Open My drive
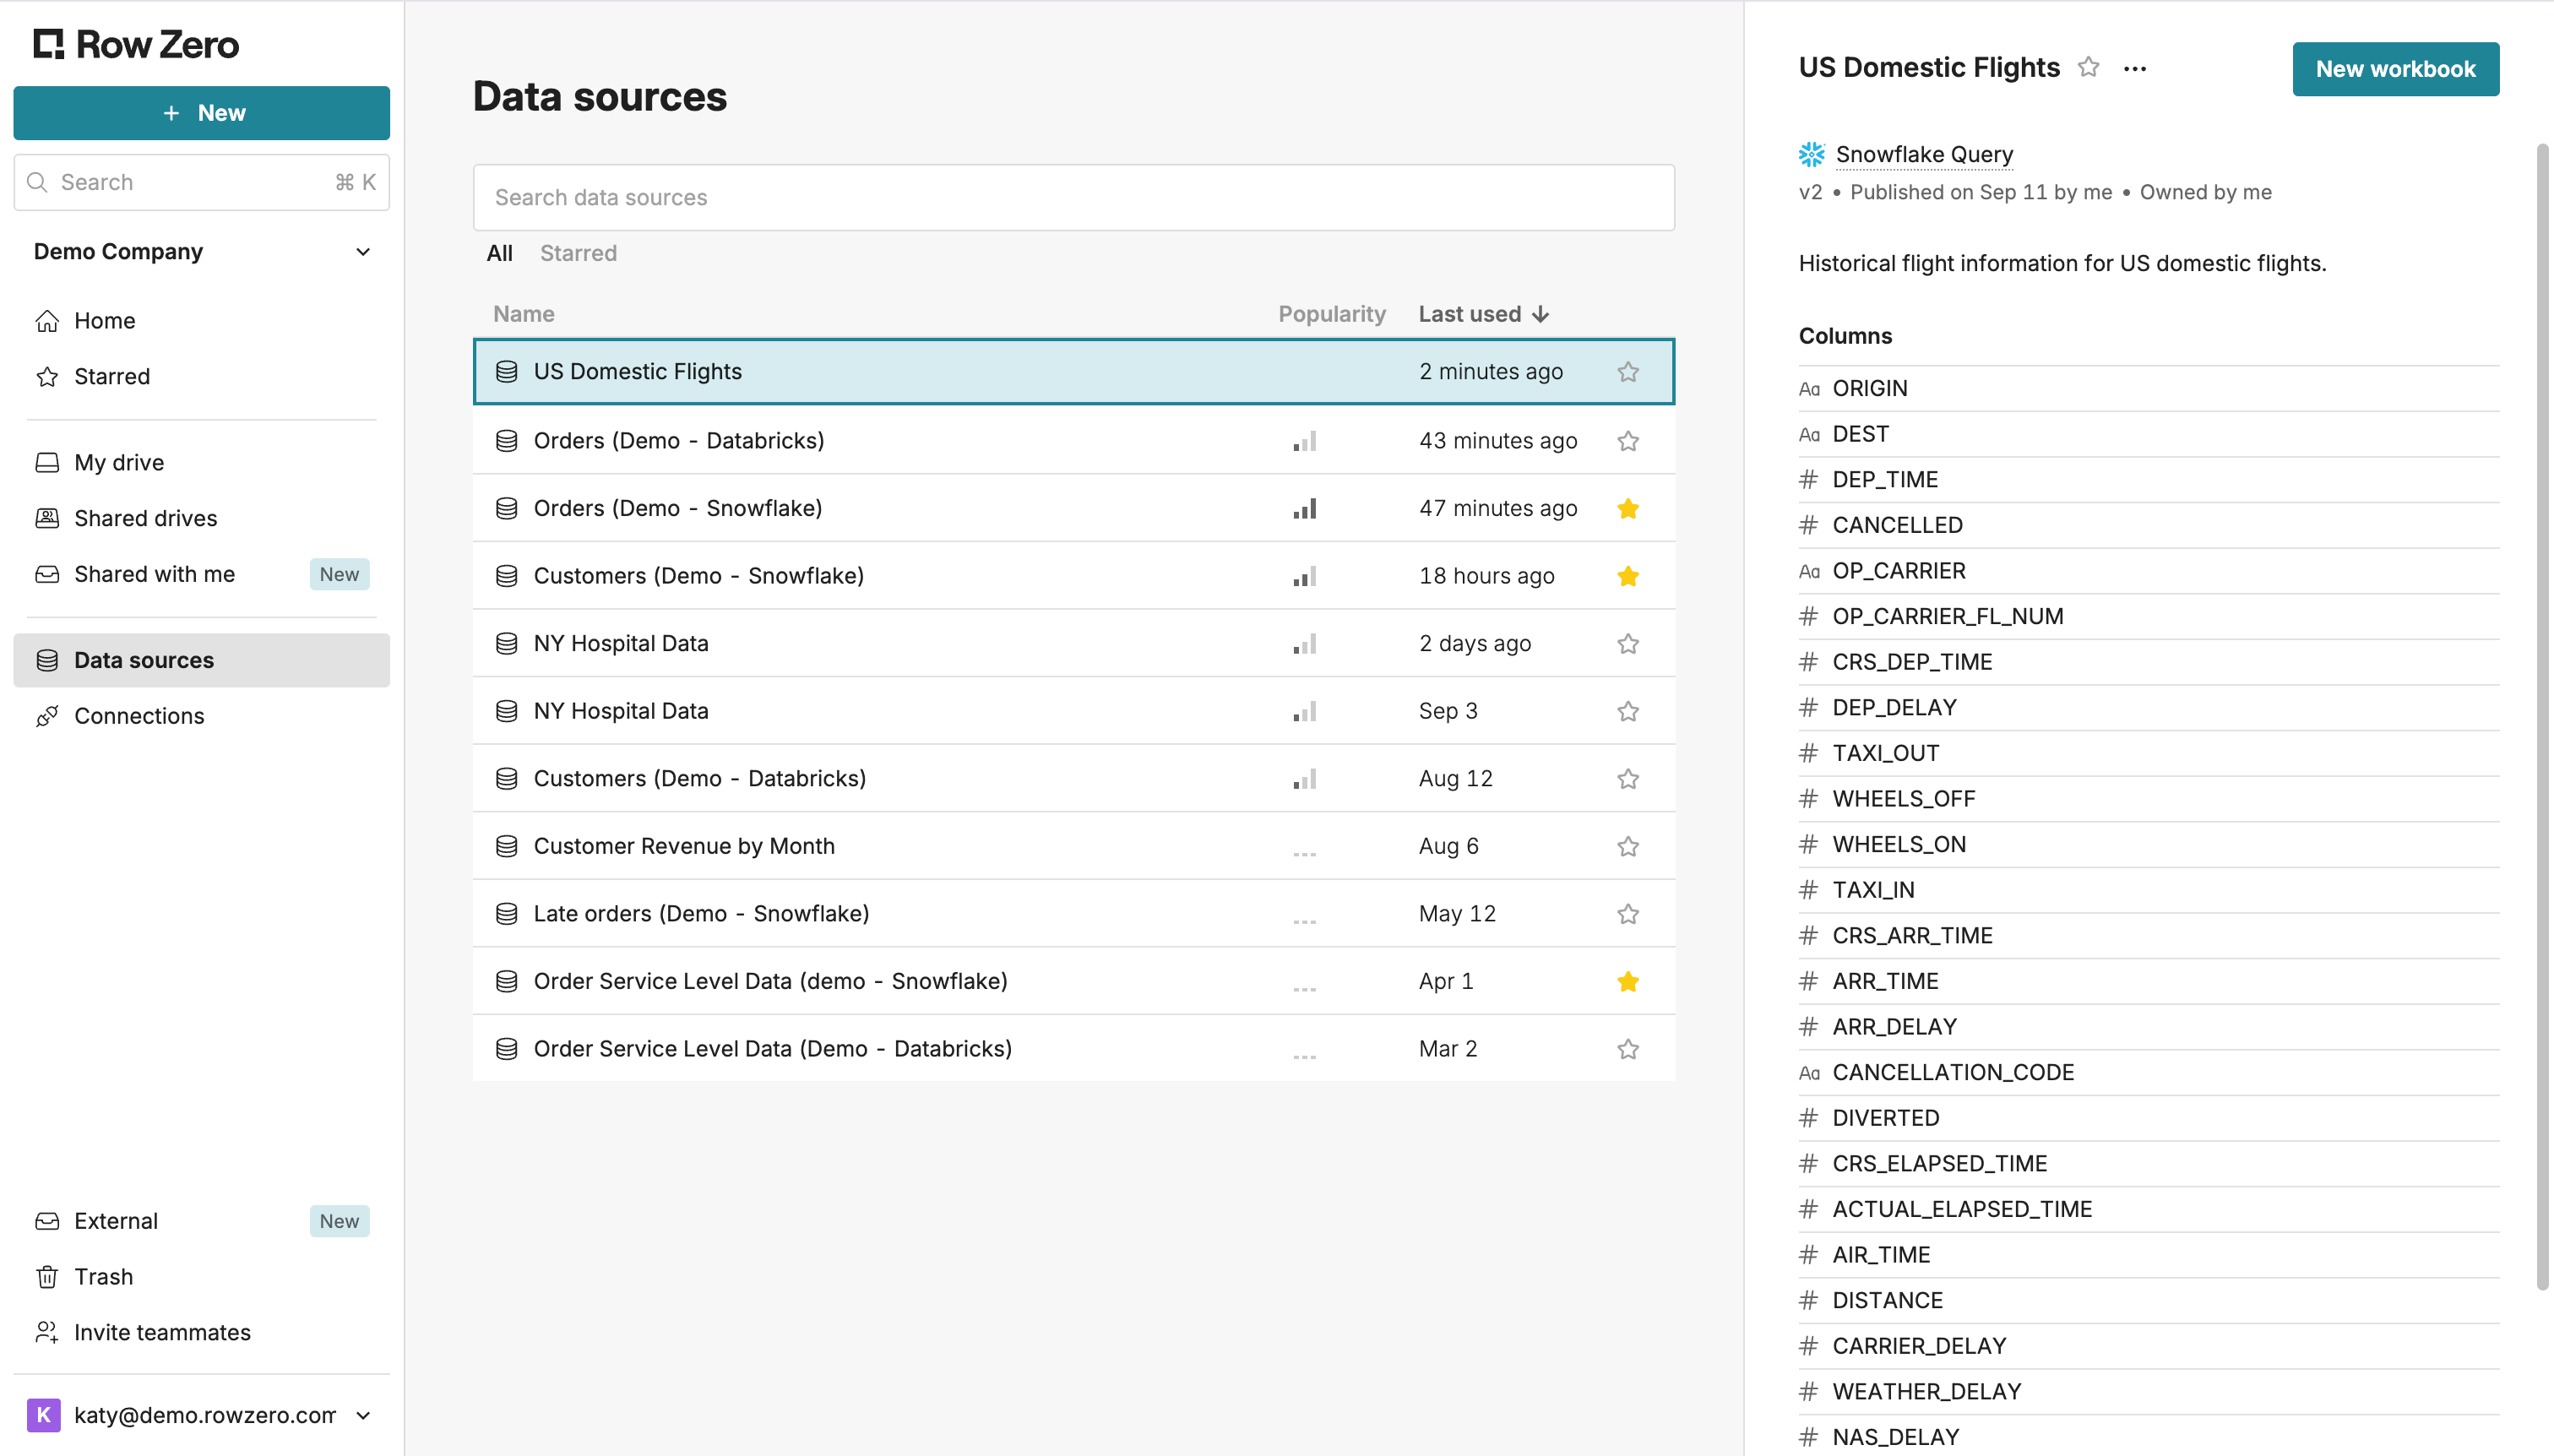This screenshot has height=1456, width=2554. tap(201, 462)
